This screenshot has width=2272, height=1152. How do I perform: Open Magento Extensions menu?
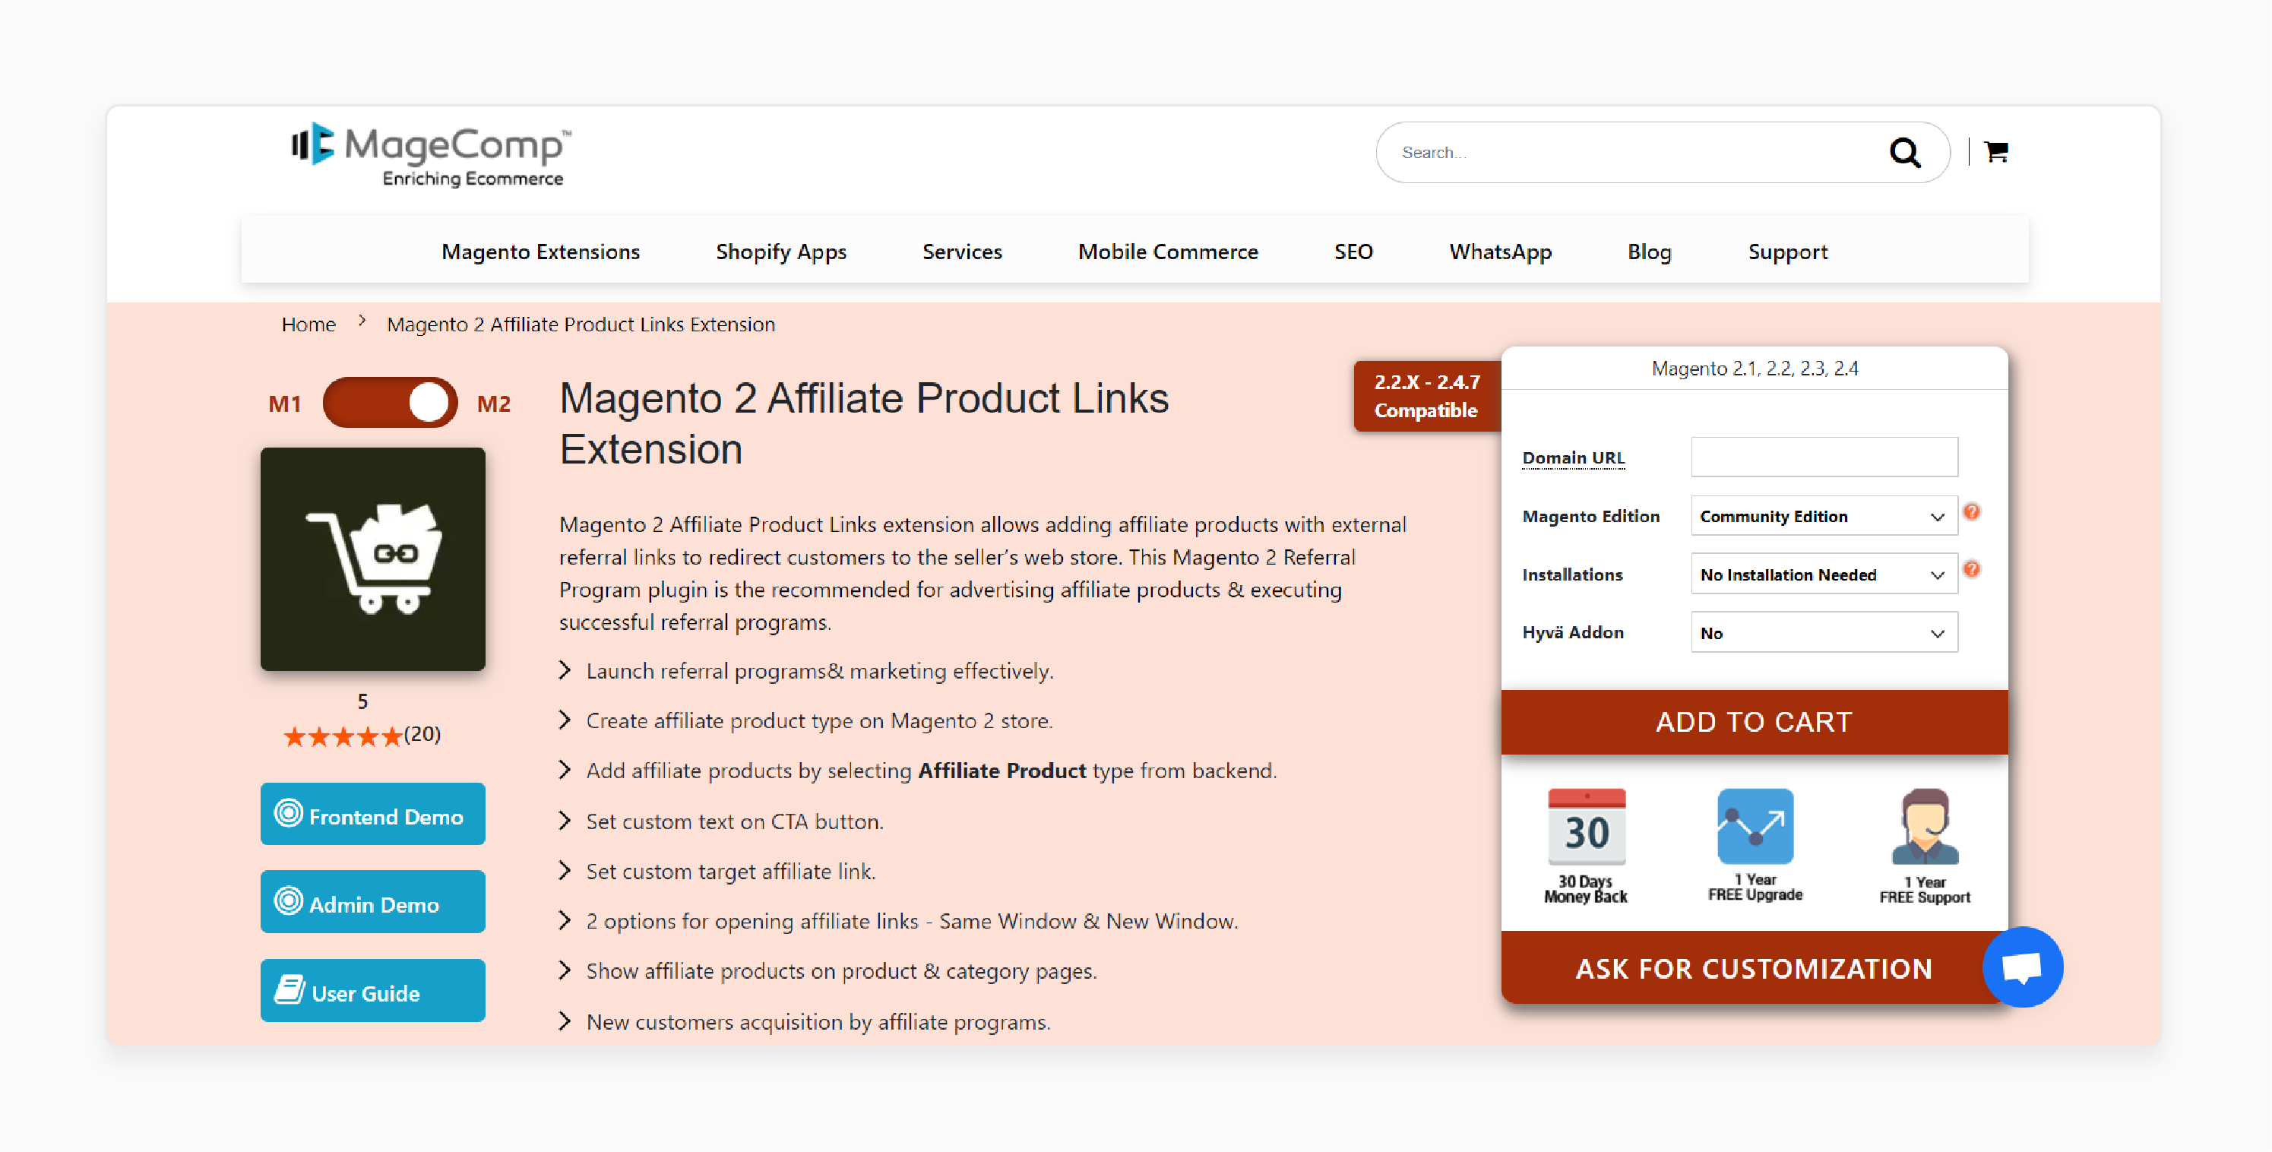[541, 252]
